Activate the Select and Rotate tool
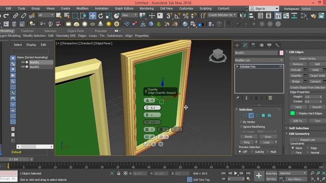 click(x=101, y=16)
